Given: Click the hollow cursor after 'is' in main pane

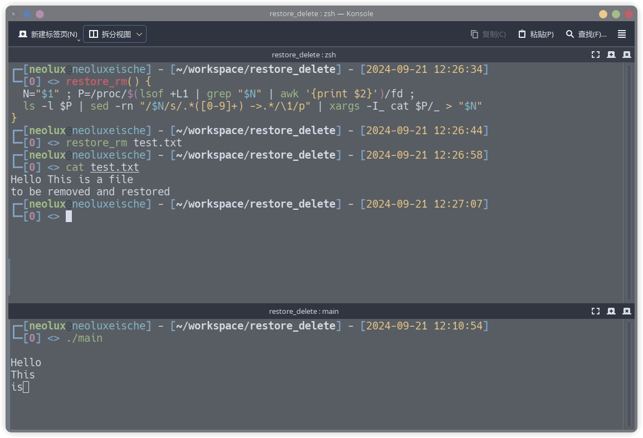Looking at the screenshot, I should point(26,387).
